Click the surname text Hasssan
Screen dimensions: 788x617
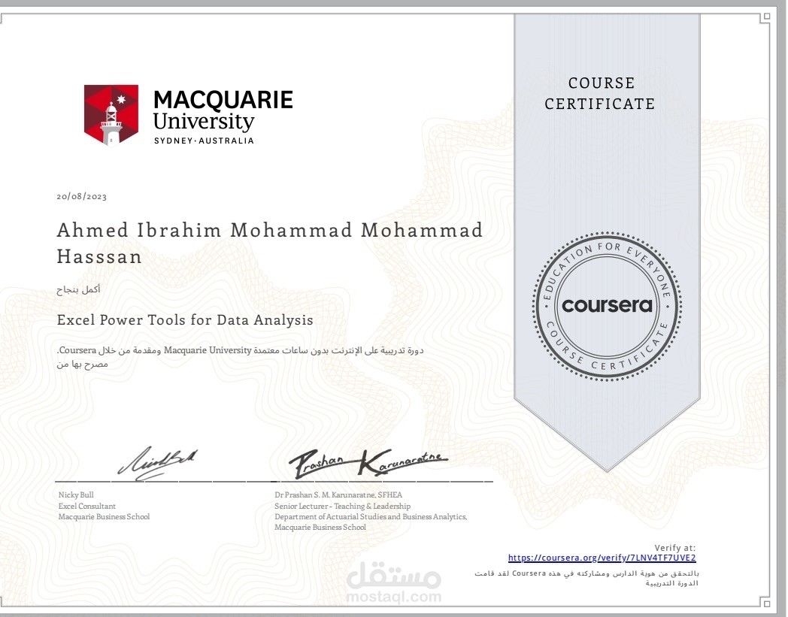tap(99, 257)
